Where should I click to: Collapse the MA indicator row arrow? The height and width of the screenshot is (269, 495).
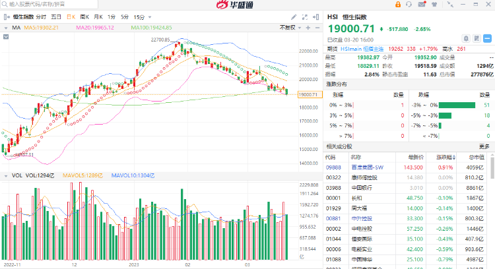[x=5, y=28]
